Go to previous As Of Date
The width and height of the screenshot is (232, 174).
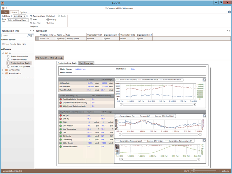click(x=12, y=16)
